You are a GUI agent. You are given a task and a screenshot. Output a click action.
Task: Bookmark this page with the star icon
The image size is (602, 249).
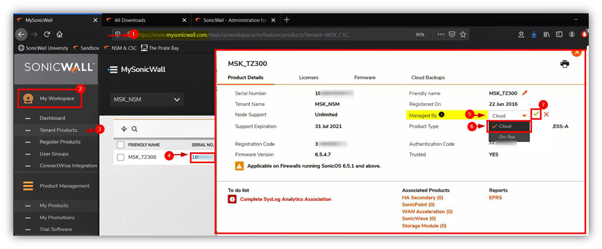(x=463, y=34)
